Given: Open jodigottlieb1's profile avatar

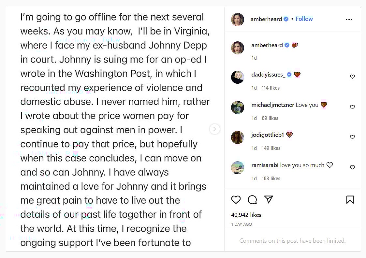Looking at the screenshot, I should pyautogui.click(x=238, y=137).
